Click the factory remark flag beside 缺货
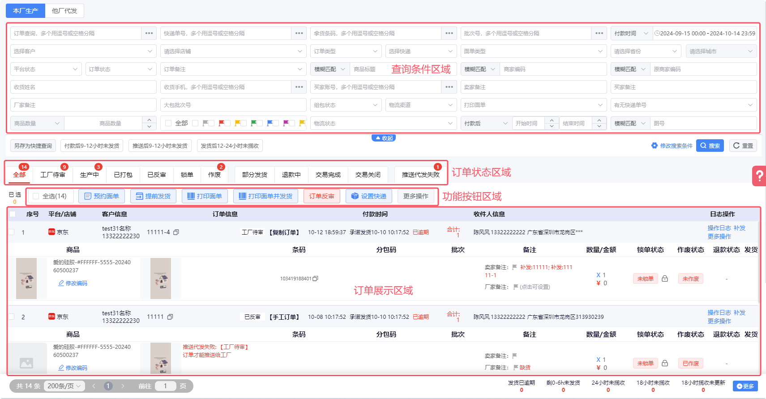The height and width of the screenshot is (399, 766). [x=516, y=367]
